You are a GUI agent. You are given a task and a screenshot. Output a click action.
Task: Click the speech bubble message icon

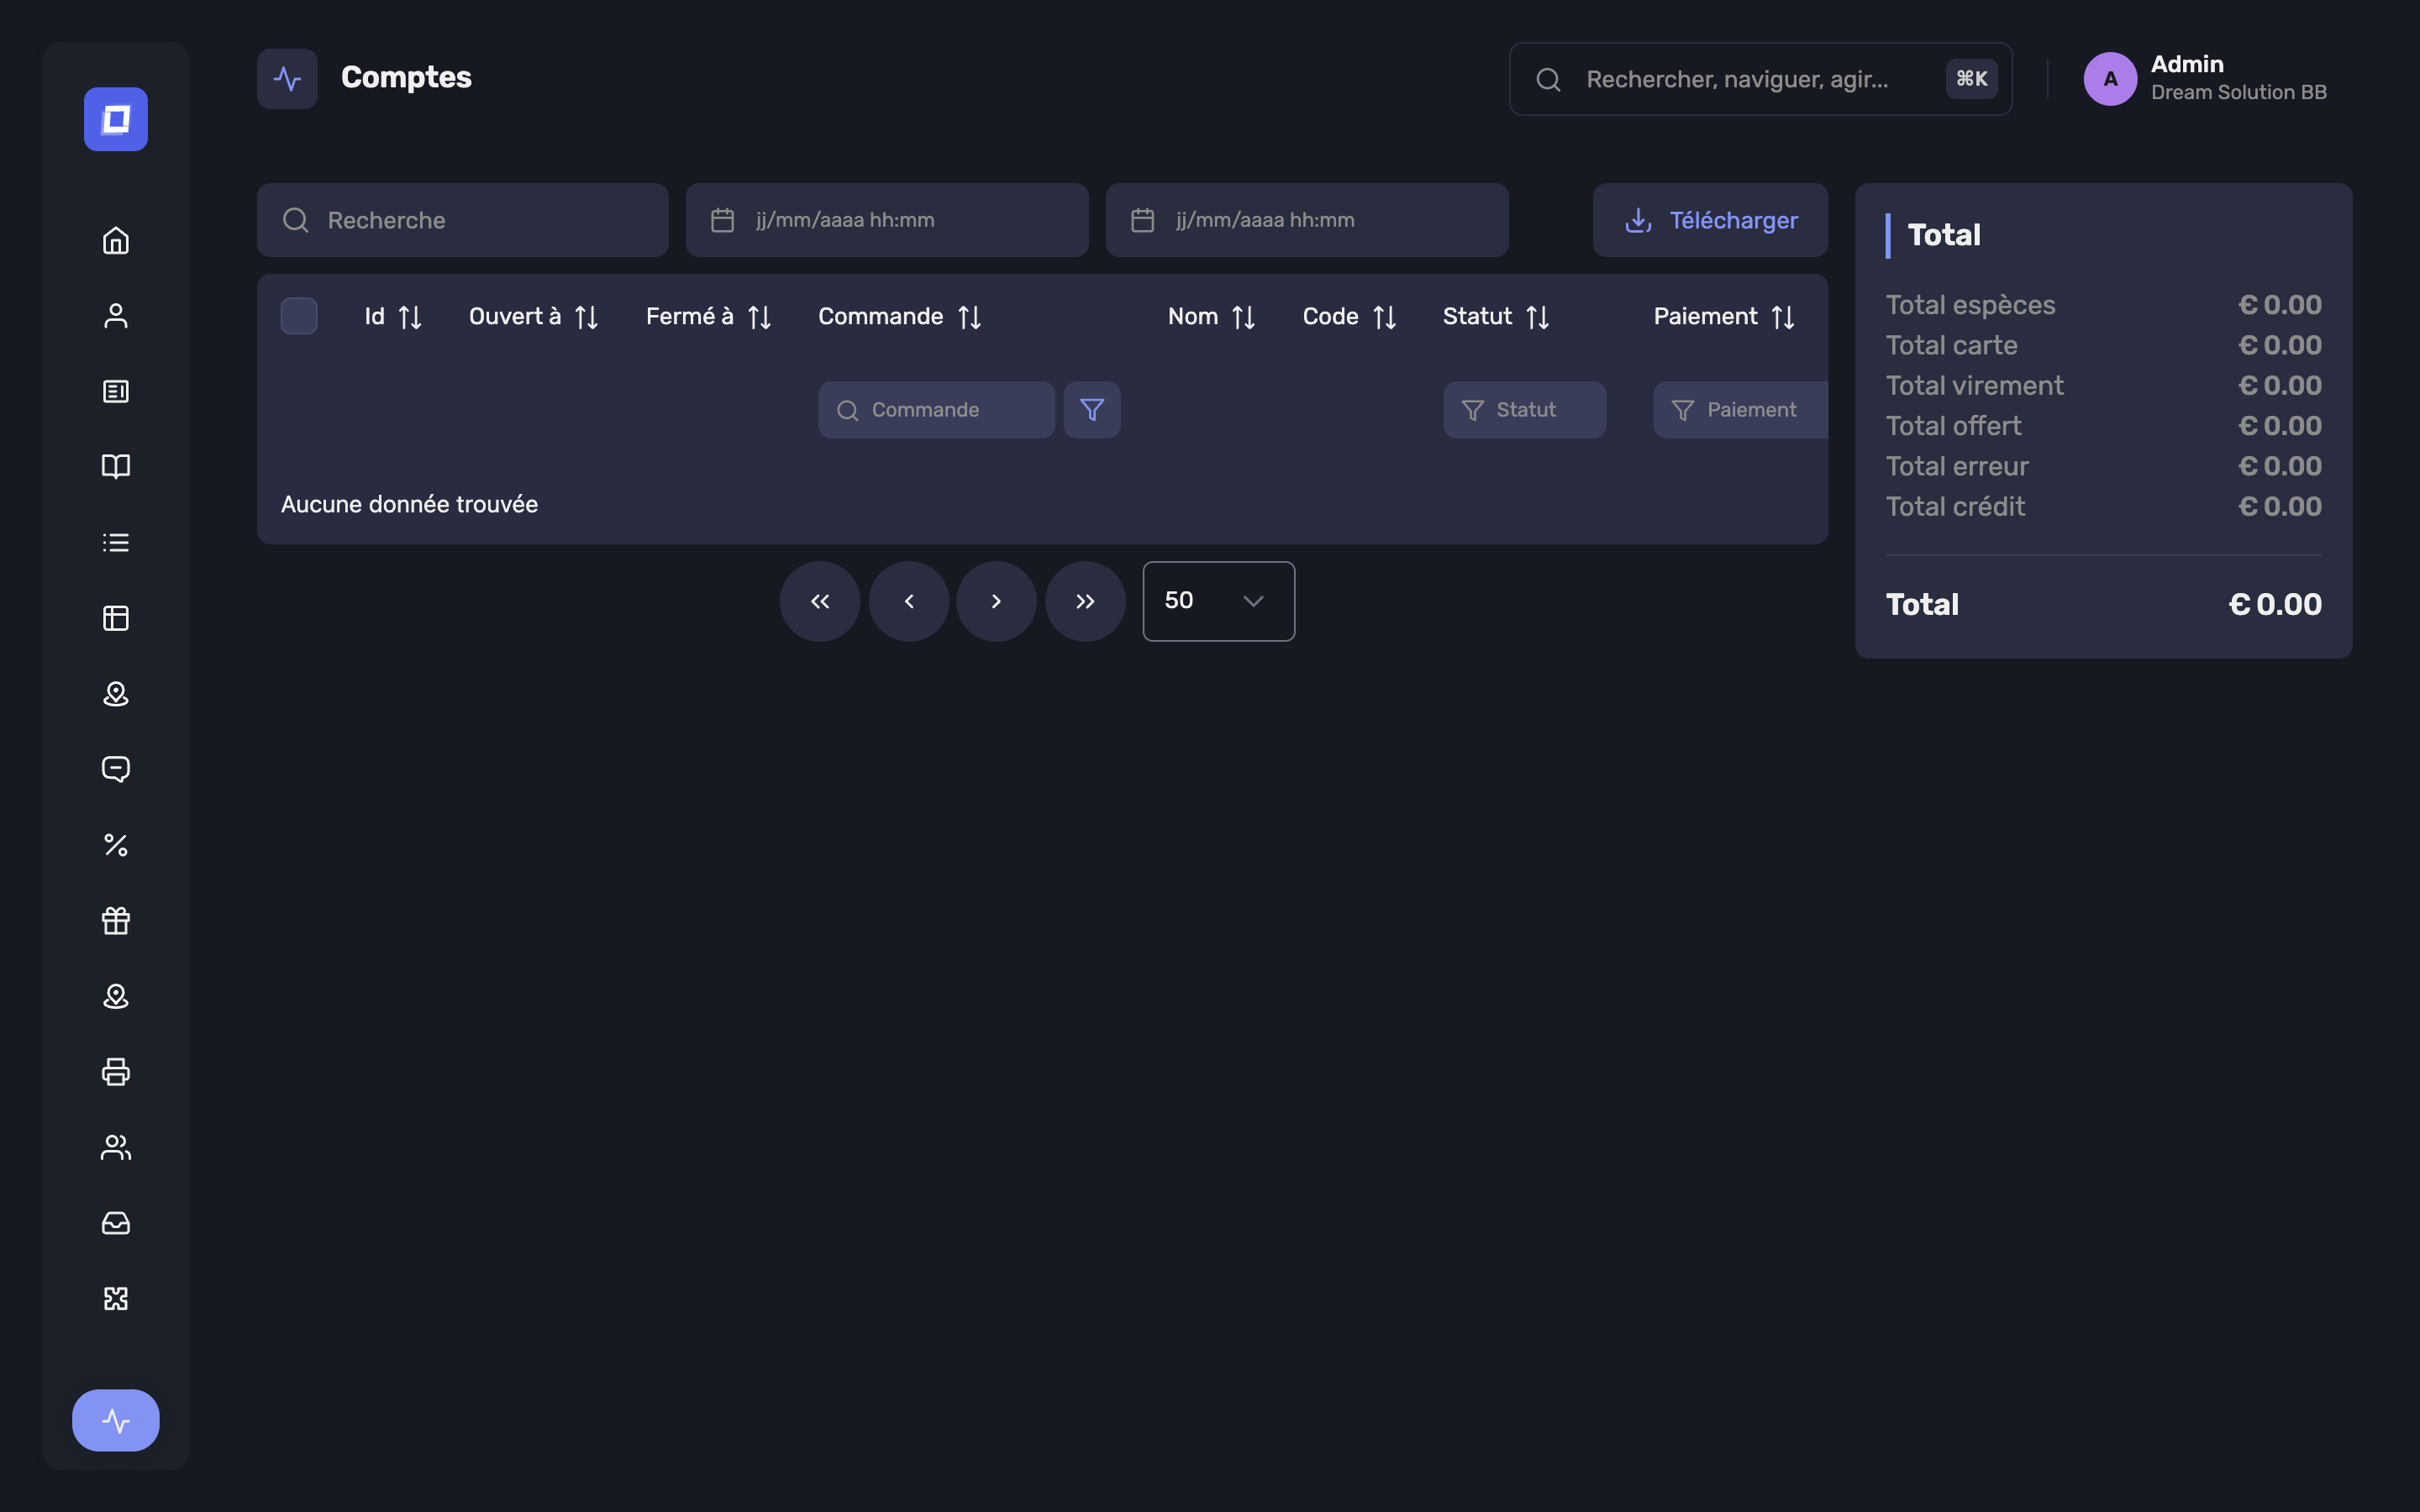click(x=116, y=769)
